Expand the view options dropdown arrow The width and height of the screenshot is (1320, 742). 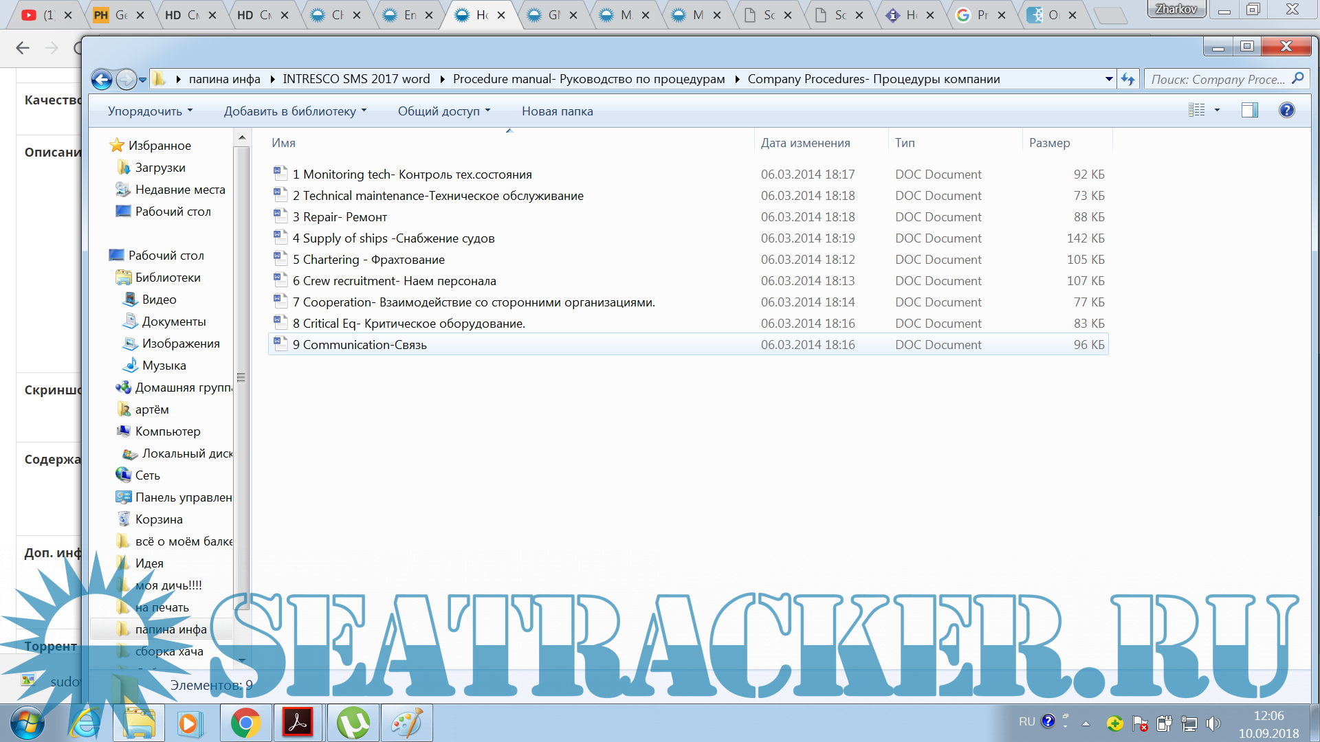tap(1217, 110)
